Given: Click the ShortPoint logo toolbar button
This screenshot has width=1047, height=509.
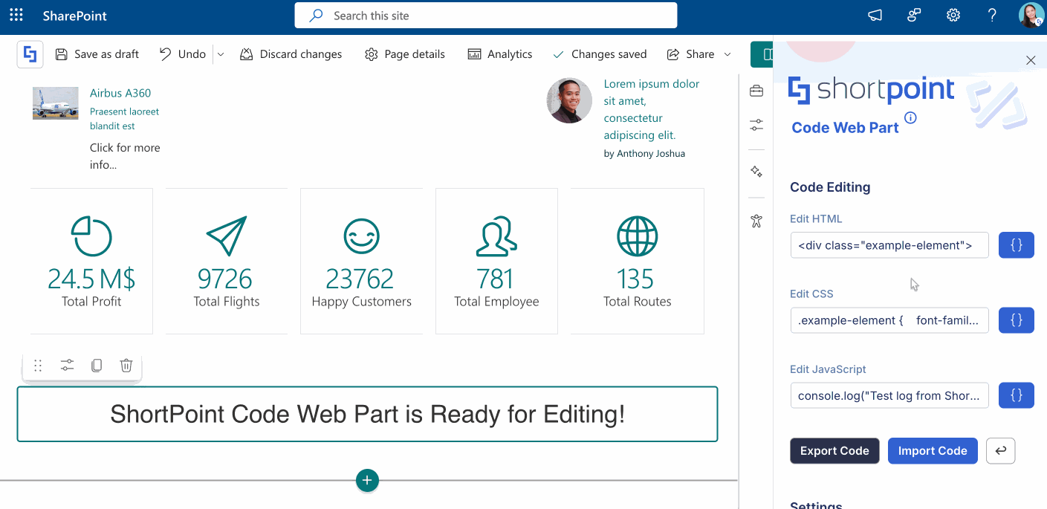Looking at the screenshot, I should [30, 54].
